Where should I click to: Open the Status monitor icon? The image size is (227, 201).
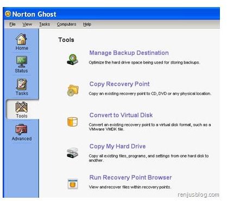(x=22, y=61)
